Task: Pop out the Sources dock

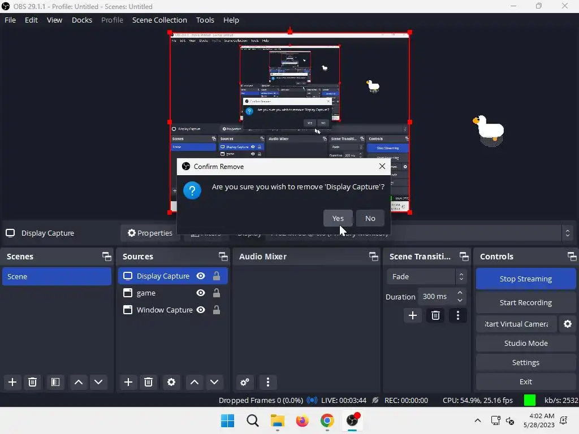Action: 223,257
